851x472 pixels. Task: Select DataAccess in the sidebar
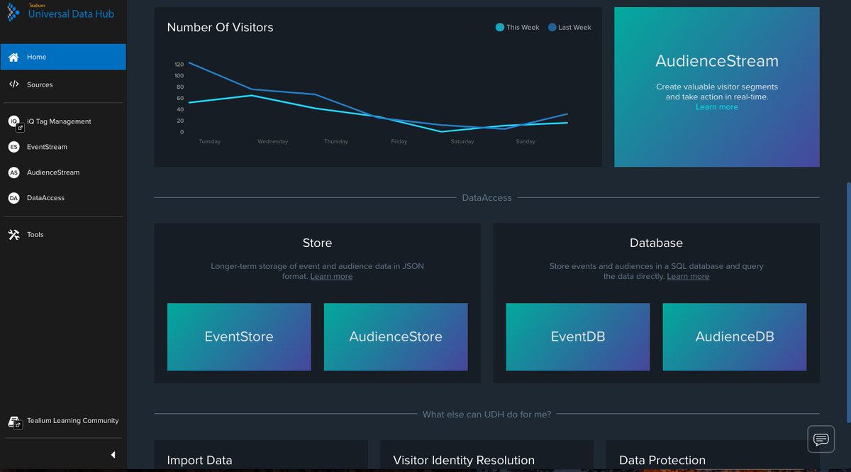click(x=63, y=198)
